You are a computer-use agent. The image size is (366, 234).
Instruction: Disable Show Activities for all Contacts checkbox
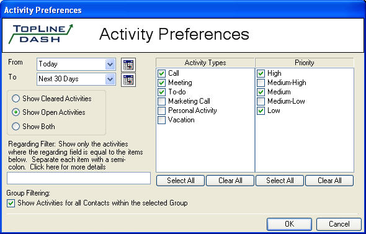[x=11, y=203]
